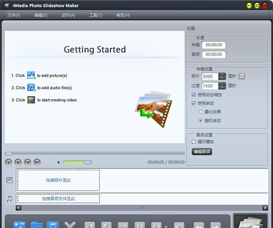The image size is (273, 228).
Task: Click the add photos icon in bottom toolbar
Action: click(19, 225)
